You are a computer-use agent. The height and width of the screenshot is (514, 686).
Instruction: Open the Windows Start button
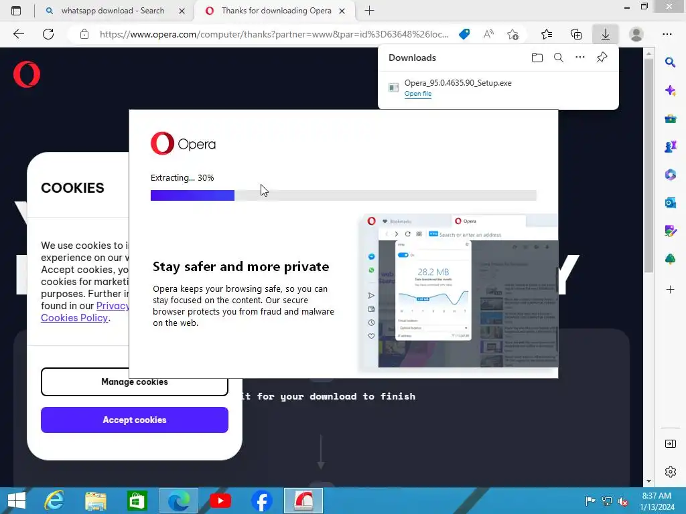pyautogui.click(x=17, y=501)
